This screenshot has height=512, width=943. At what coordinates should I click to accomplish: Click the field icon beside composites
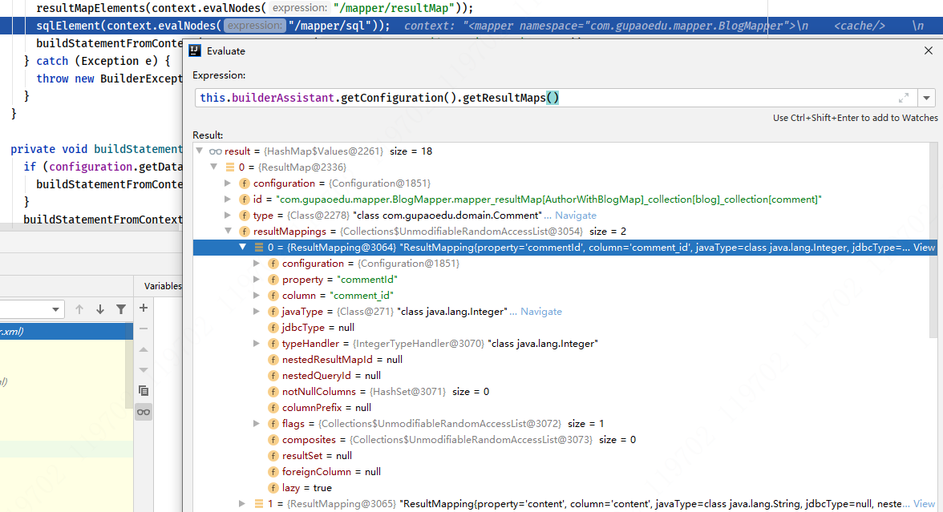click(x=273, y=439)
